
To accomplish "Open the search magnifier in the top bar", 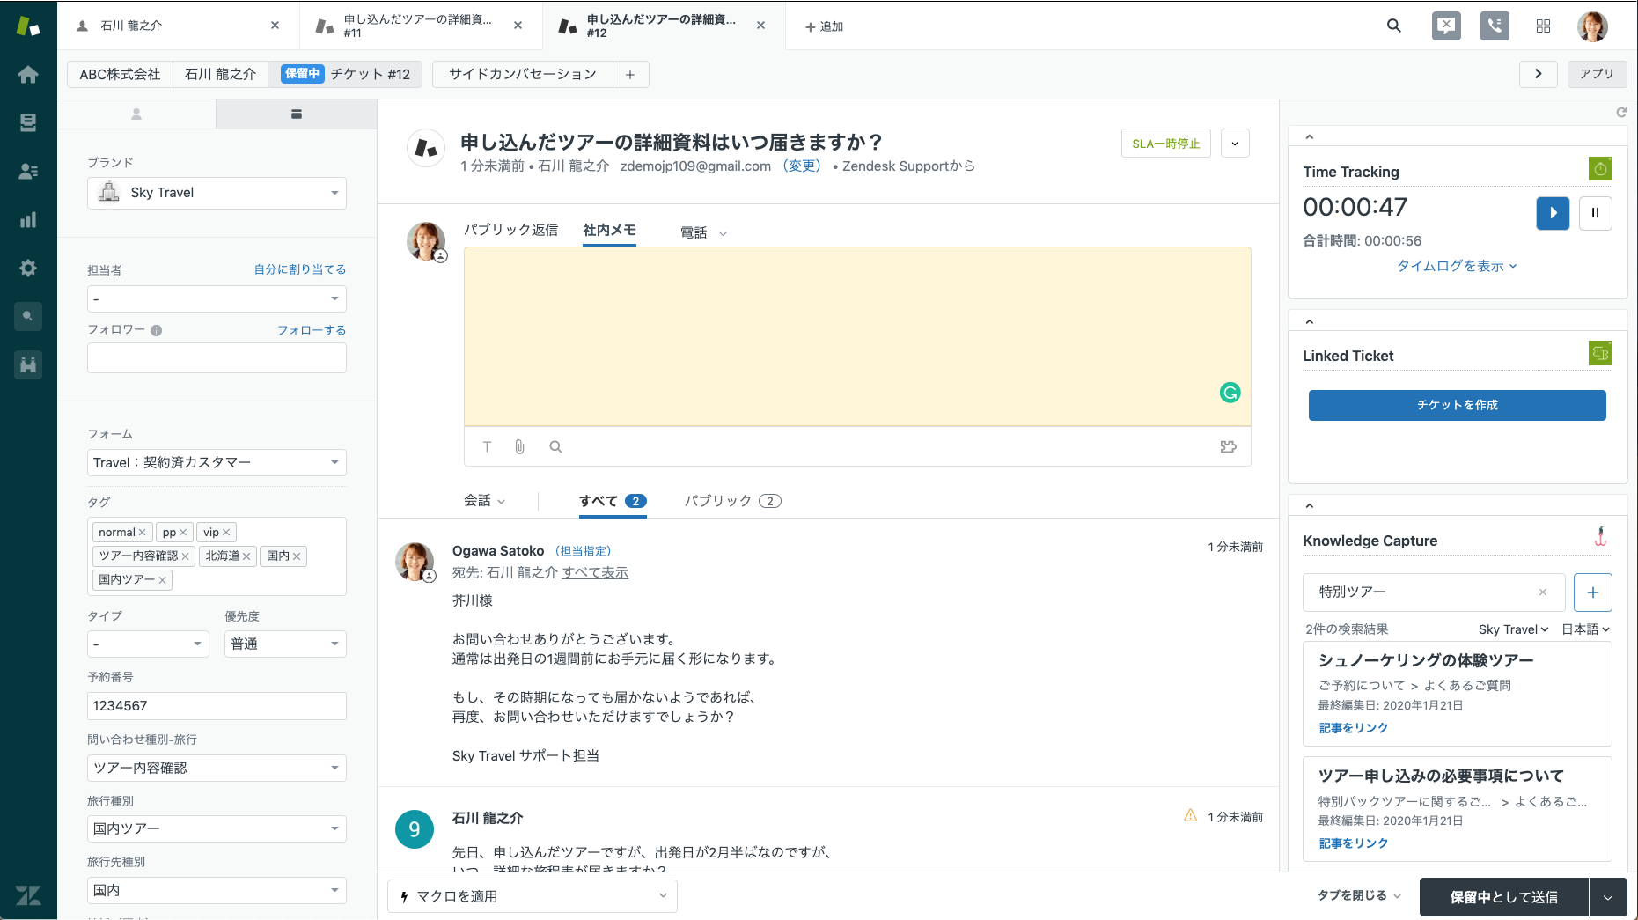I will 1393,26.
